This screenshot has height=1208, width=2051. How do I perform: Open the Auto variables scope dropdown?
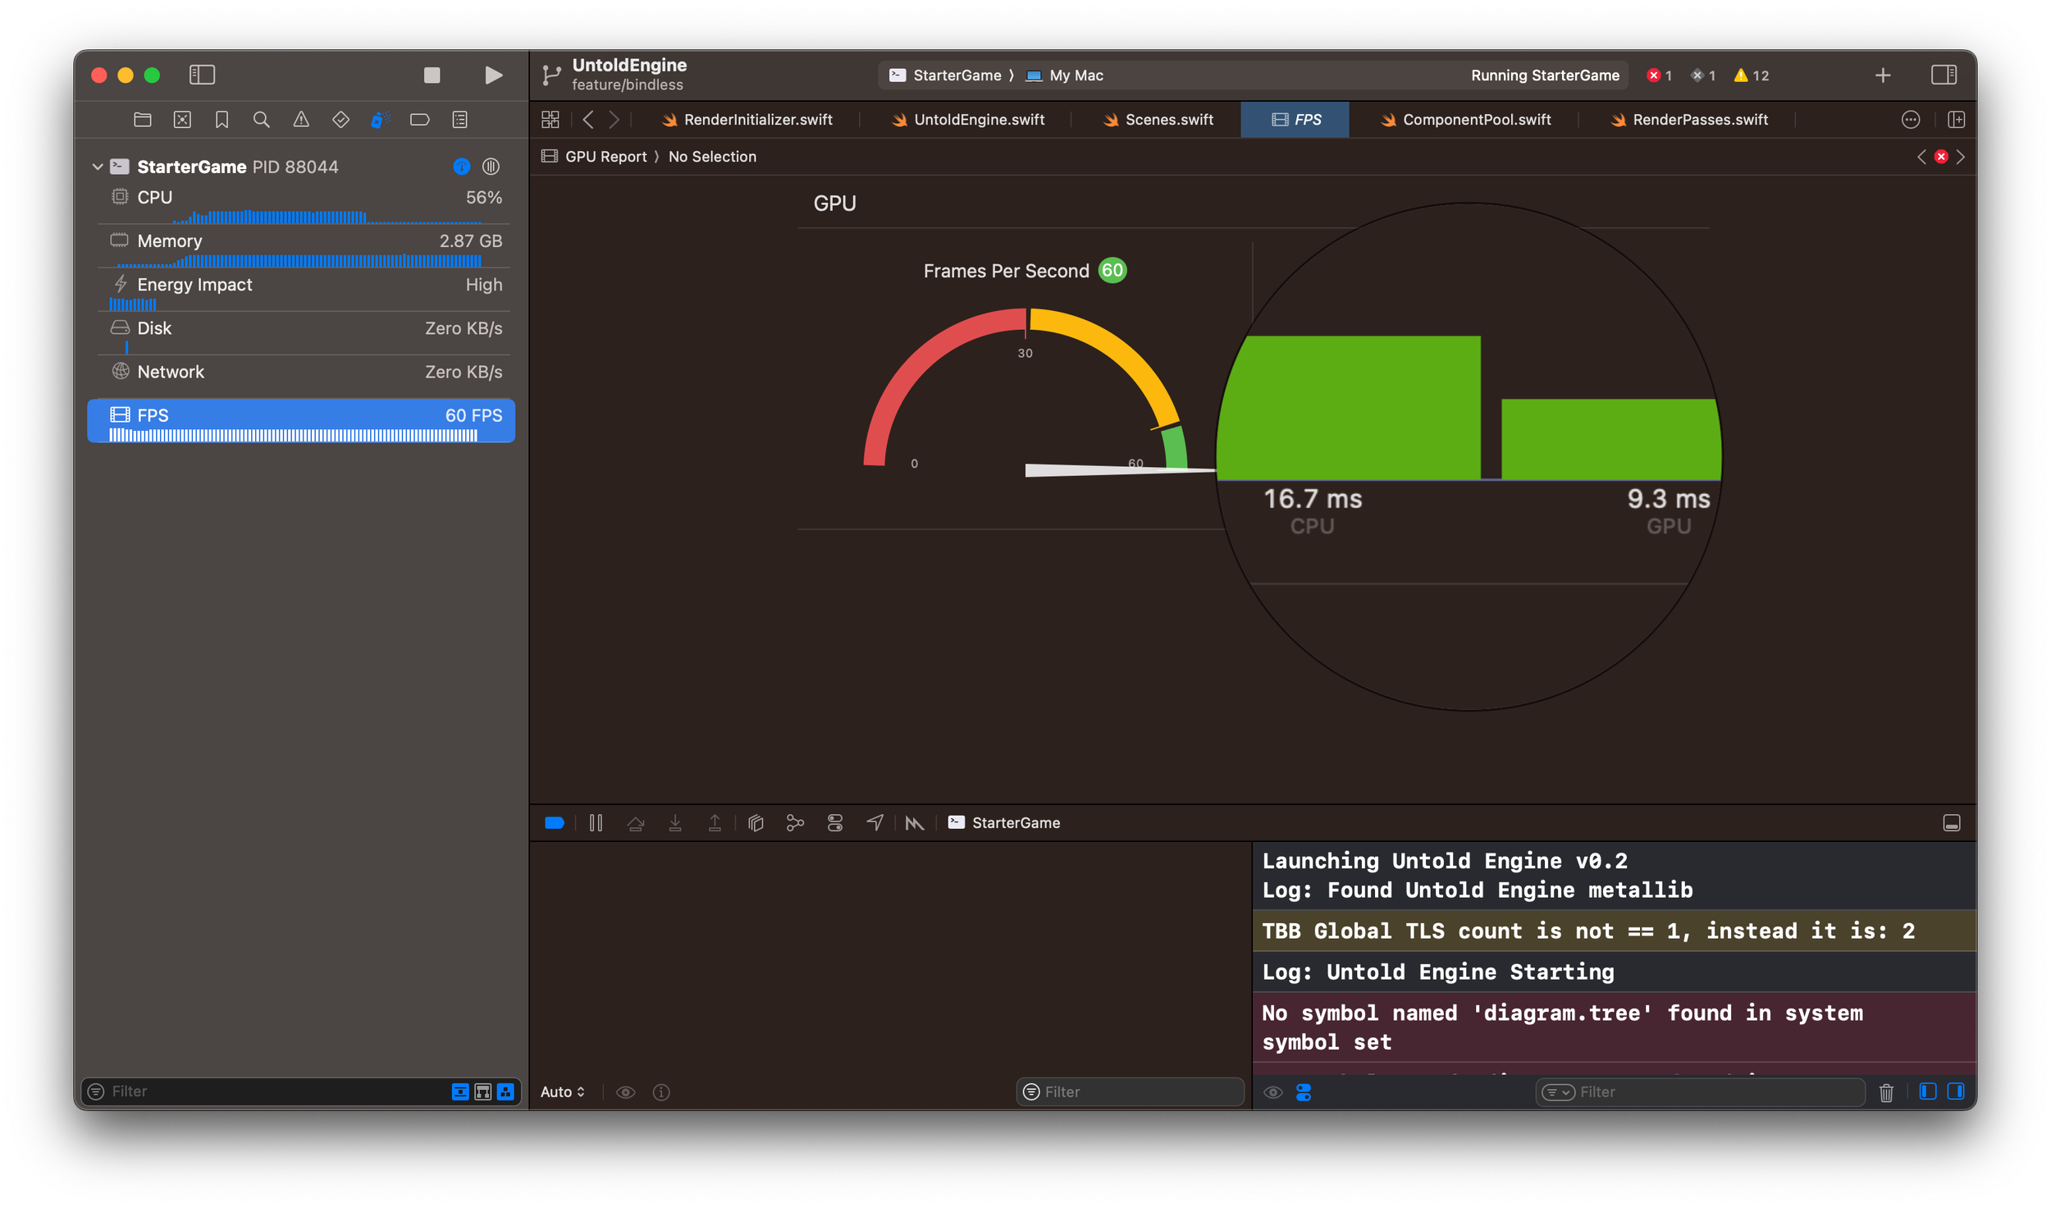563,1092
